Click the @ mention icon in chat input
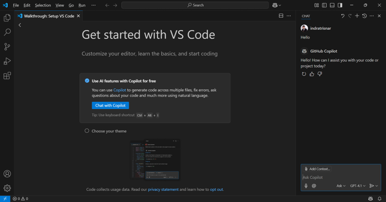 pos(314,186)
